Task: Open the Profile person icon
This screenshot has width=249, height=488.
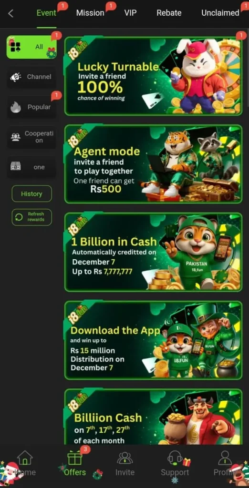Action: [x=225, y=458]
